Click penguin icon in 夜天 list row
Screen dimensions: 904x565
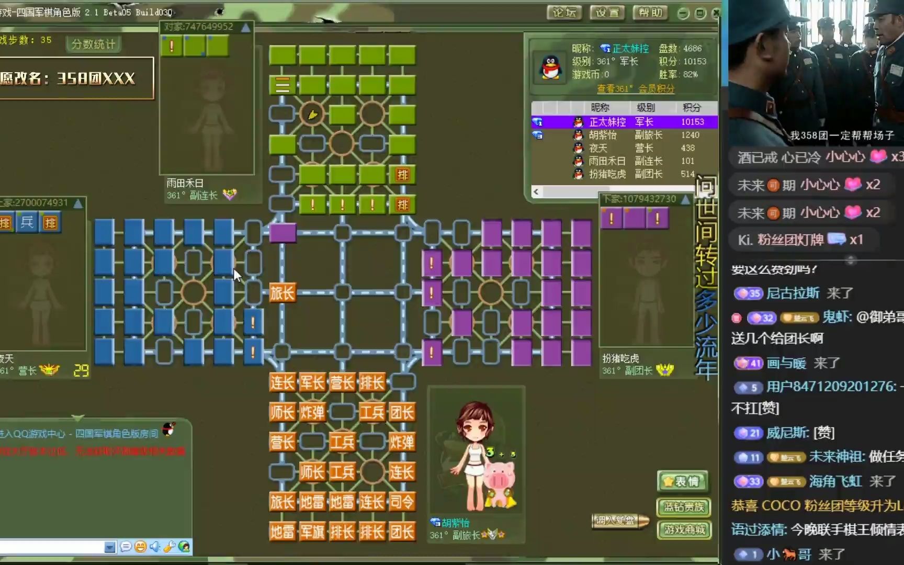[x=578, y=148]
